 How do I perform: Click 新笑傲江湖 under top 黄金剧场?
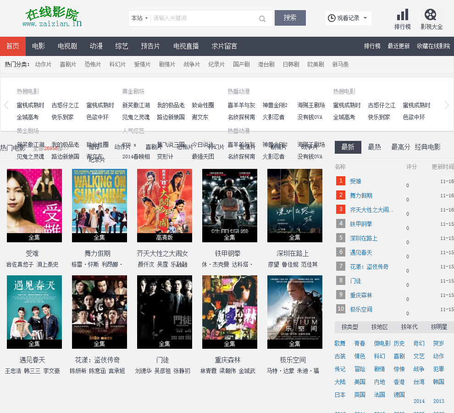136,105
